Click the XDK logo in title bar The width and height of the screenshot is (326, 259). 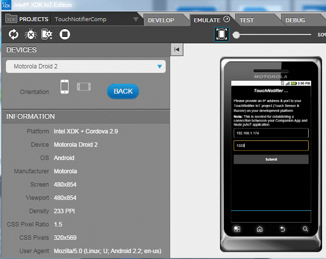6,5
